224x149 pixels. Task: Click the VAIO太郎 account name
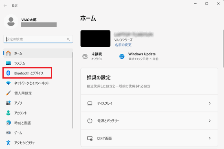point(29,20)
